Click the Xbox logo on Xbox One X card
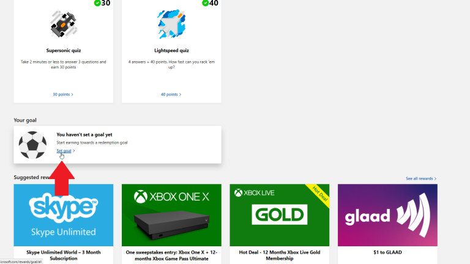Viewport: 470px width, 264px height. 141,197
